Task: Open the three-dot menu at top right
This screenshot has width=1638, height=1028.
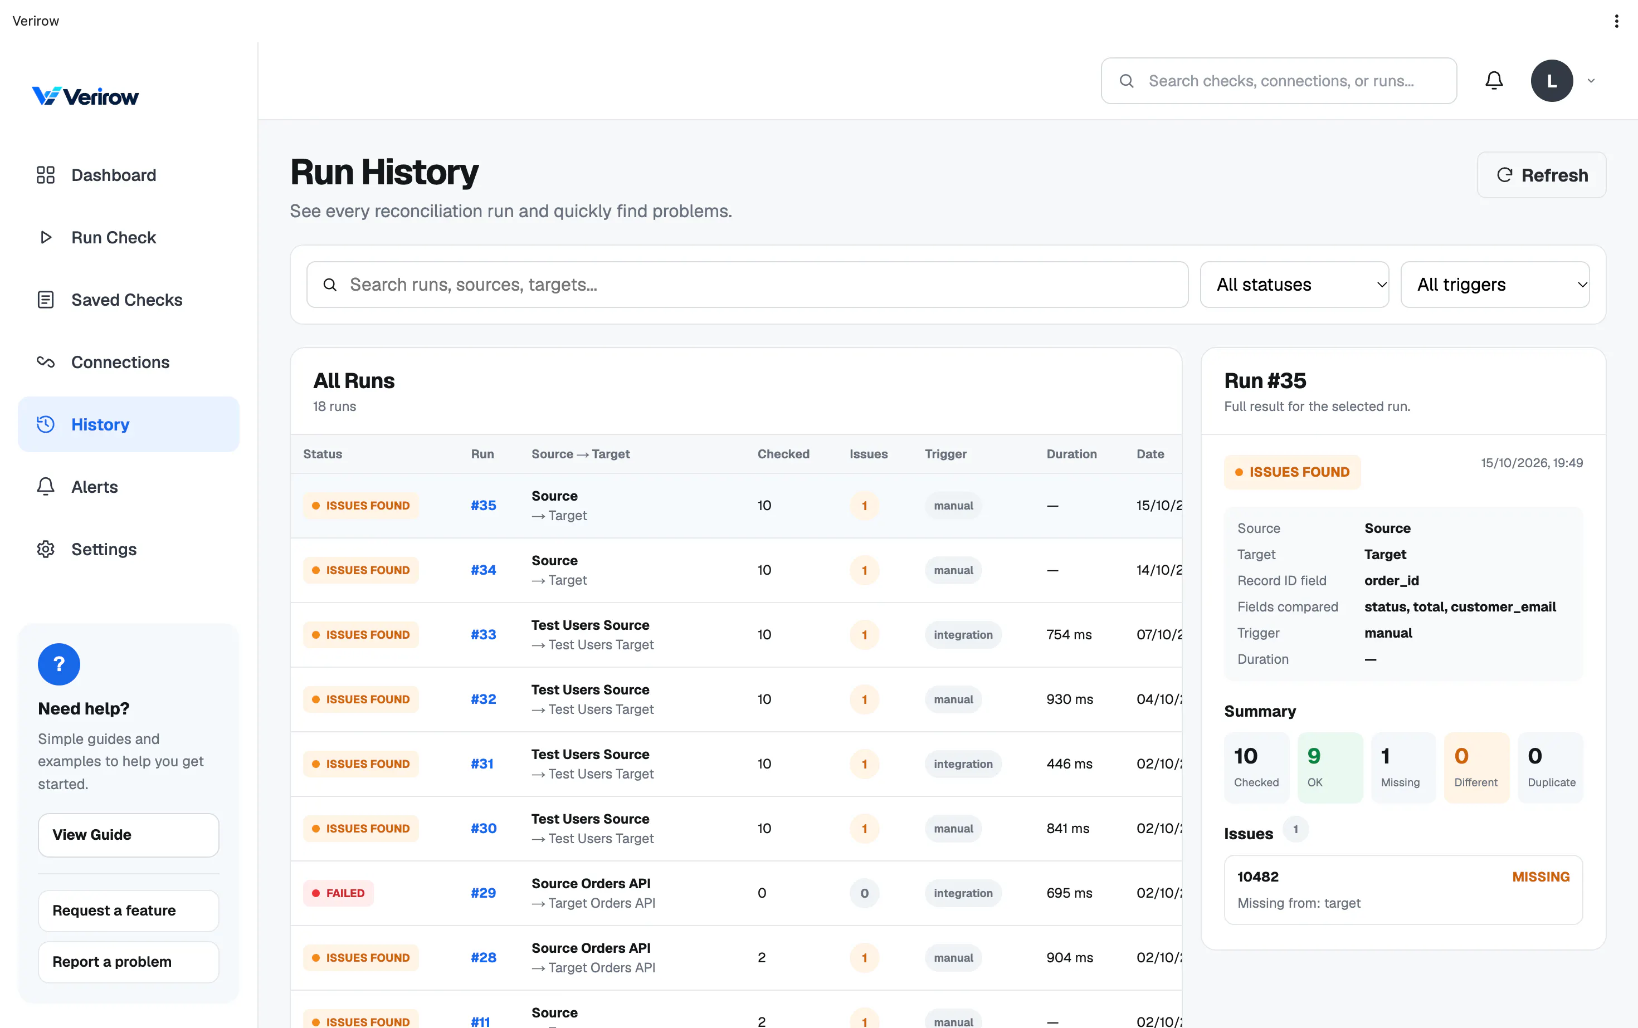Action: click(1616, 21)
